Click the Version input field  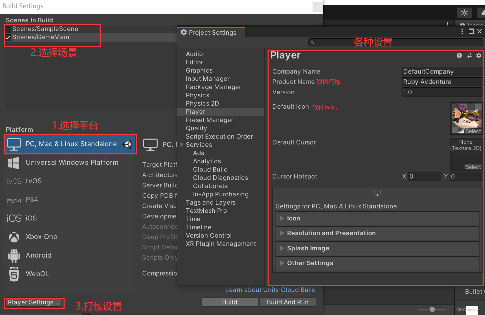coord(442,92)
